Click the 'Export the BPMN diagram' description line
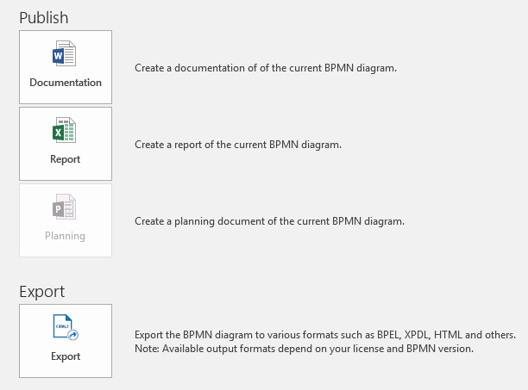Viewport: 528px width, 390px height. click(325, 335)
